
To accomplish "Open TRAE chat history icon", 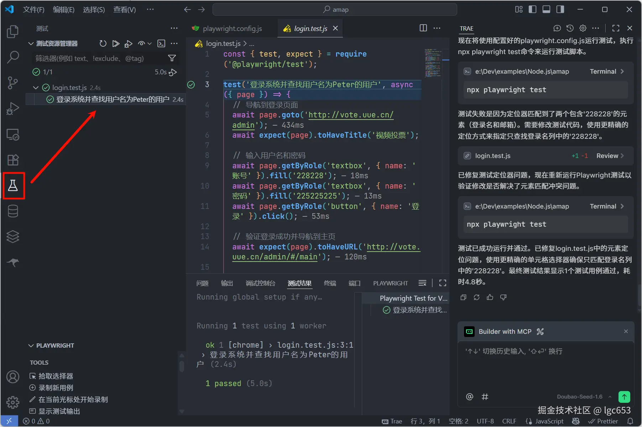I will [570, 28].
